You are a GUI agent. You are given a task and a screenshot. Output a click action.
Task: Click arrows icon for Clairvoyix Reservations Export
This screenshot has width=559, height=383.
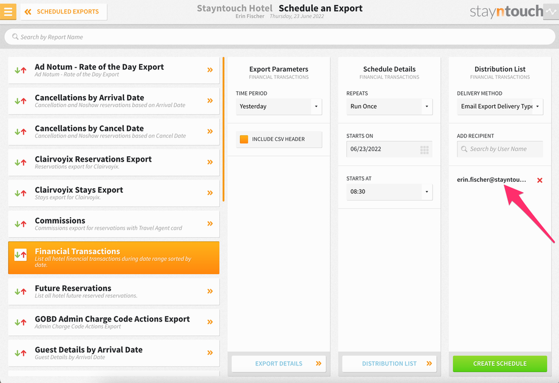point(20,162)
